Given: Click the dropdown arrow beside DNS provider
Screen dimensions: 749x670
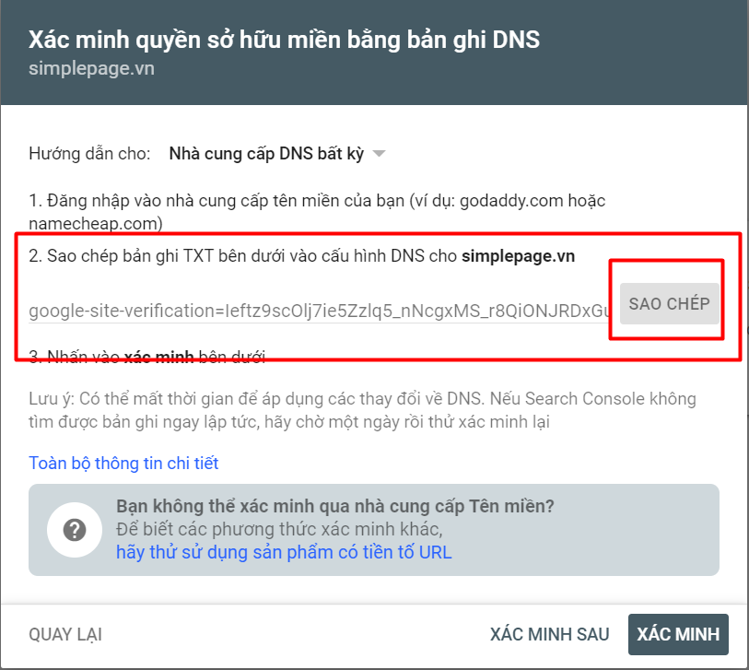Looking at the screenshot, I should 379,154.
